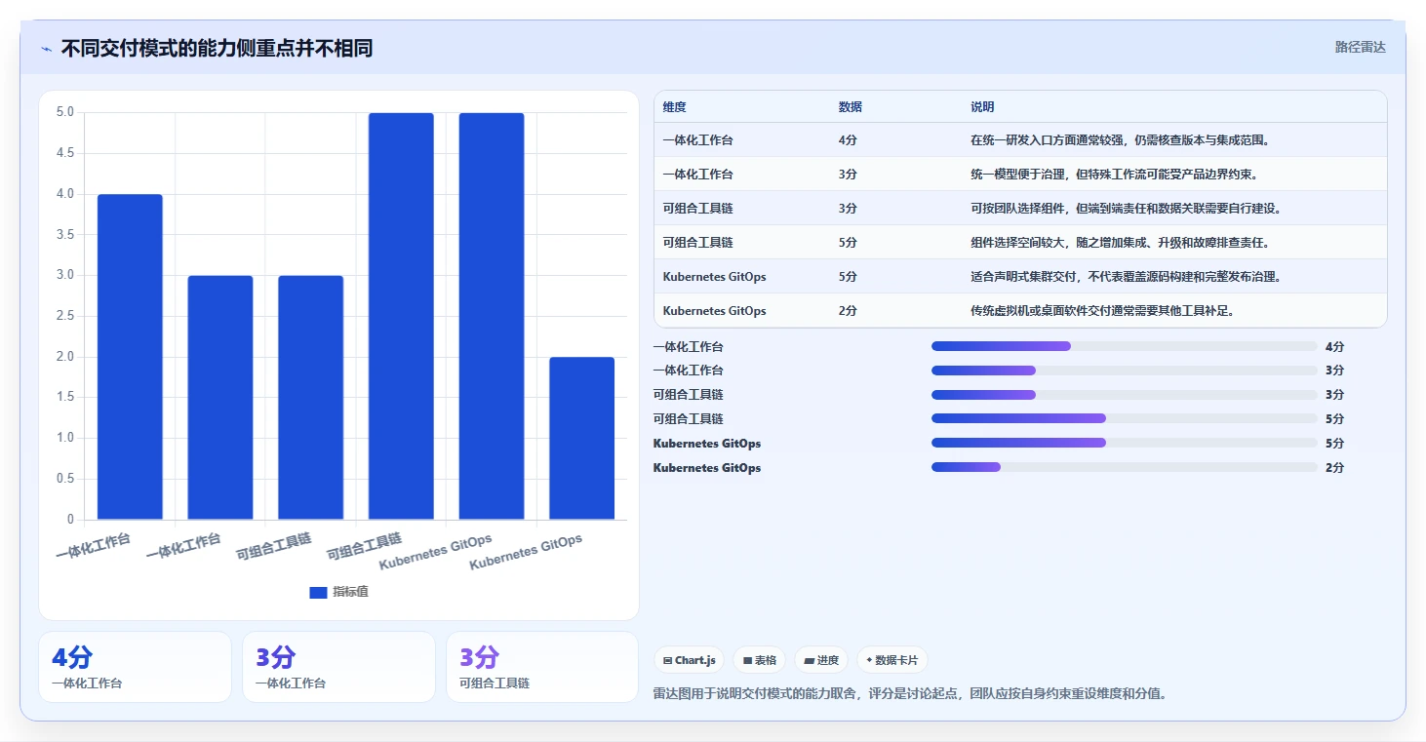Screen dimensions: 1426x742
Task: Click the 1.5 tick label on the y-axis
Action: 65,398
